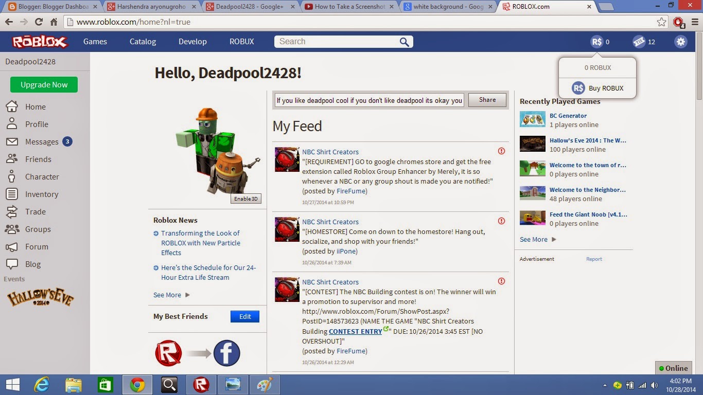Screen dimensions: 703x395
Task: Open the Online chat status bar
Action: (673, 368)
